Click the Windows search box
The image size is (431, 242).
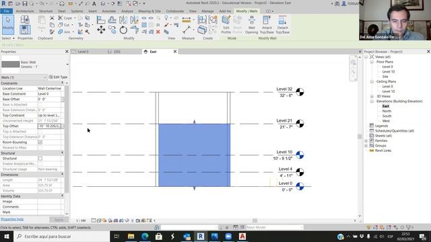point(61,236)
